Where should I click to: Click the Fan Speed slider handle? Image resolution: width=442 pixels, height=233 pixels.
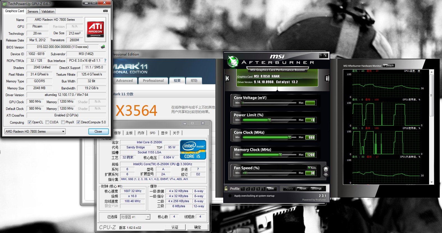pos(245,173)
